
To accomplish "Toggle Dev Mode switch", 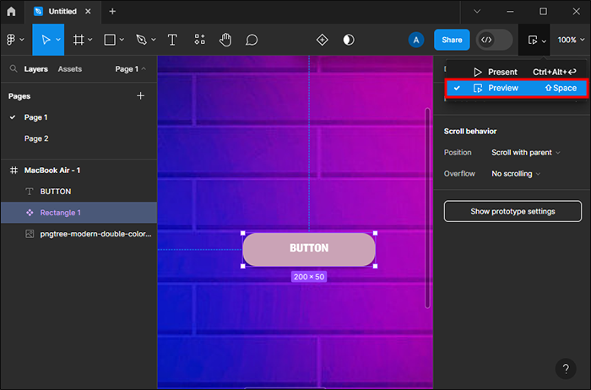I will (x=494, y=40).
